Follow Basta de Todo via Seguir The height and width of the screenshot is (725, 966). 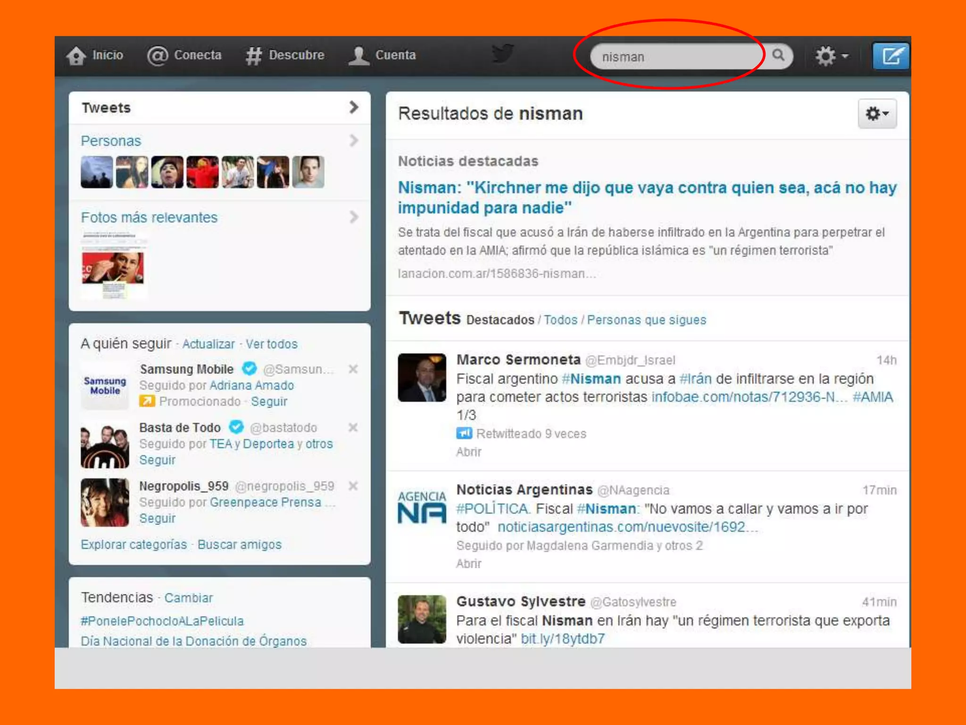pyautogui.click(x=157, y=460)
